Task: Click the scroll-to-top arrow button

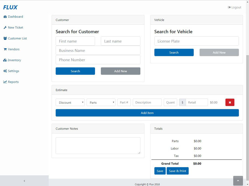Action: (x=238, y=180)
